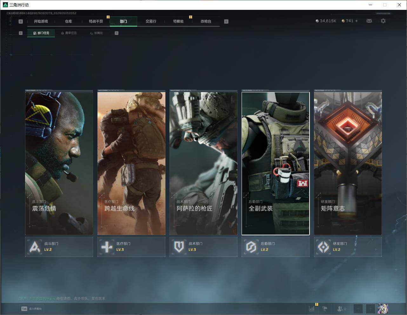Open the 特勤处 tab

coord(178,21)
